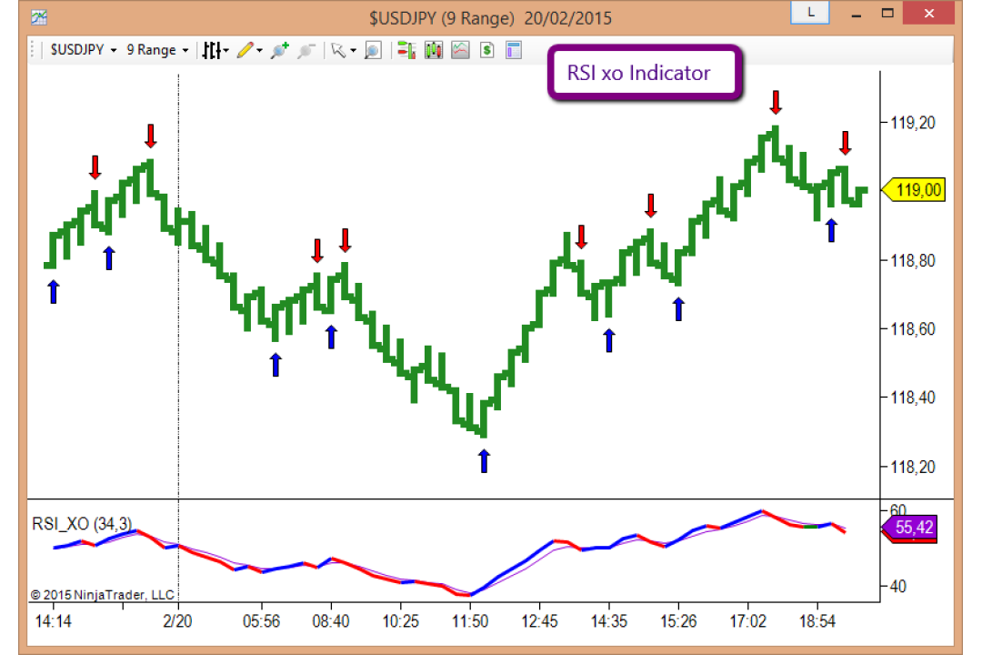This screenshot has height=655, width=982.
Task: Maximize the chart window
Action: click(x=887, y=13)
